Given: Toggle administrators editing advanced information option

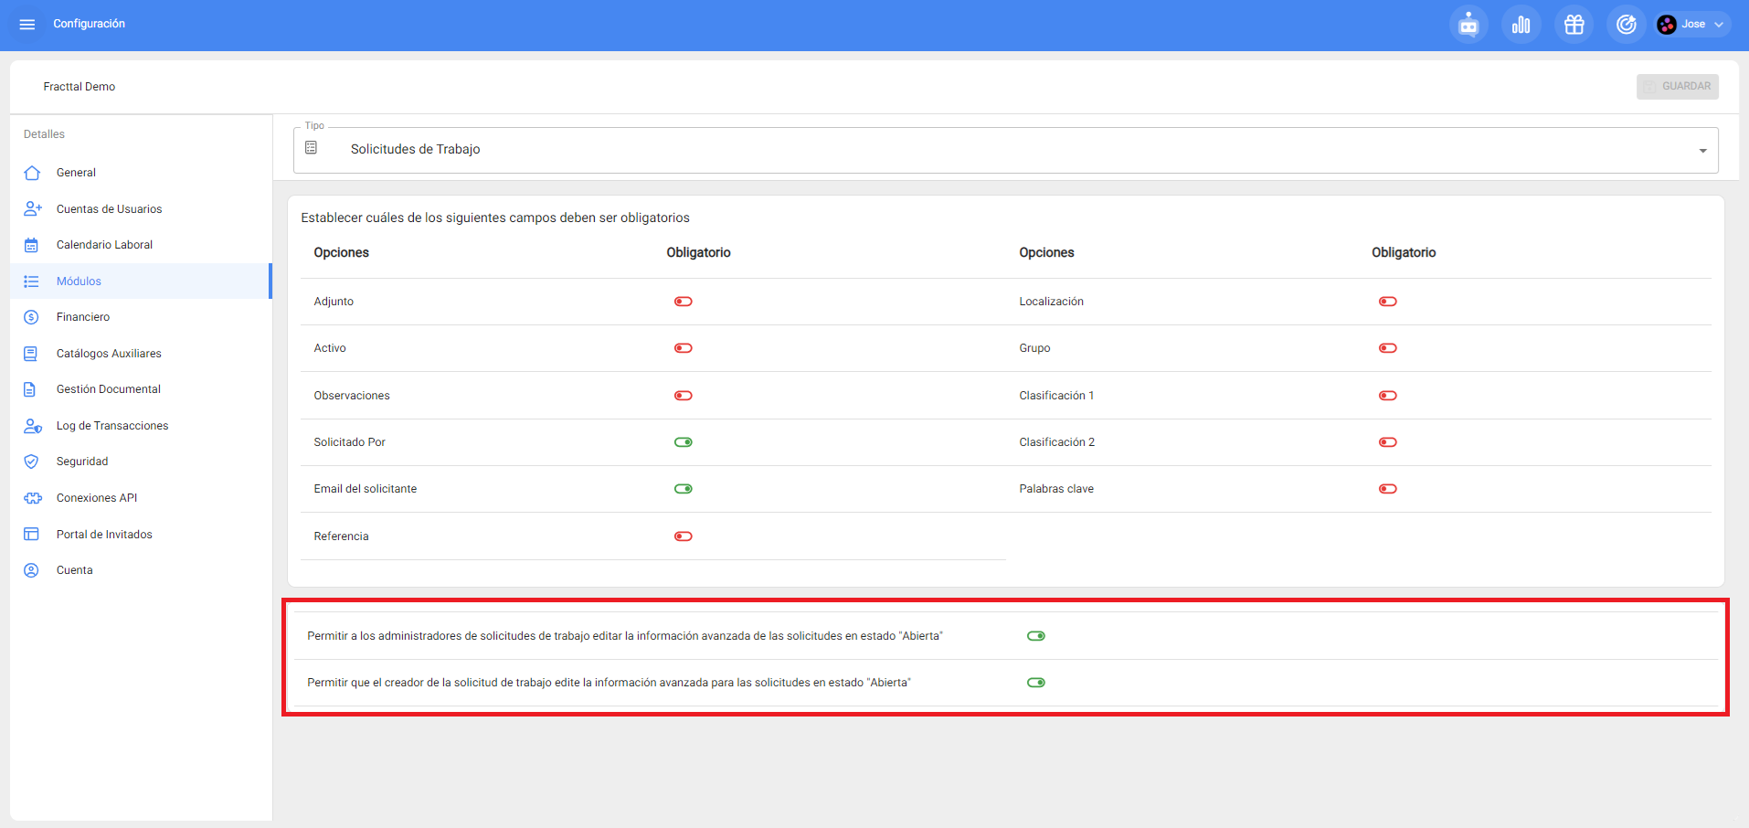Looking at the screenshot, I should [1035, 636].
